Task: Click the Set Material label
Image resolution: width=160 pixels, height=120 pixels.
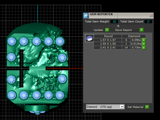Action: click(135, 107)
